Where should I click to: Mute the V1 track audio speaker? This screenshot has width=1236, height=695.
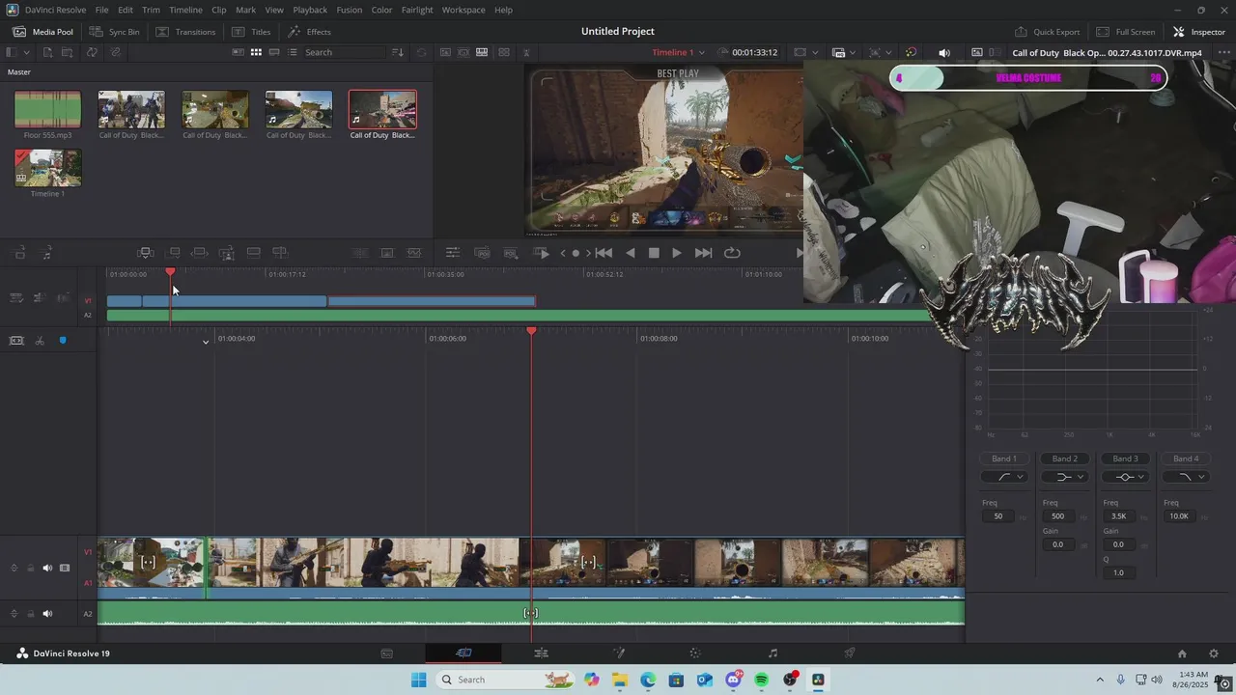coord(47,568)
